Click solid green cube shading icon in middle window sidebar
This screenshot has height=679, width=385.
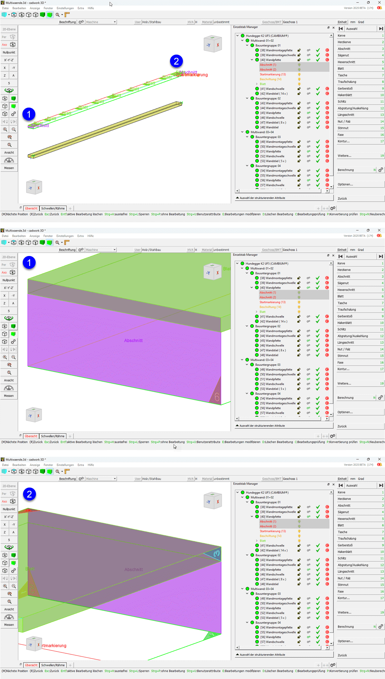click(13, 326)
